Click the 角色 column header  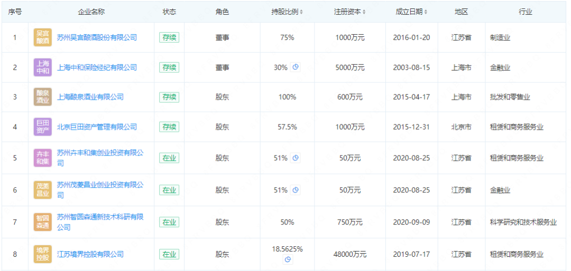222,12
